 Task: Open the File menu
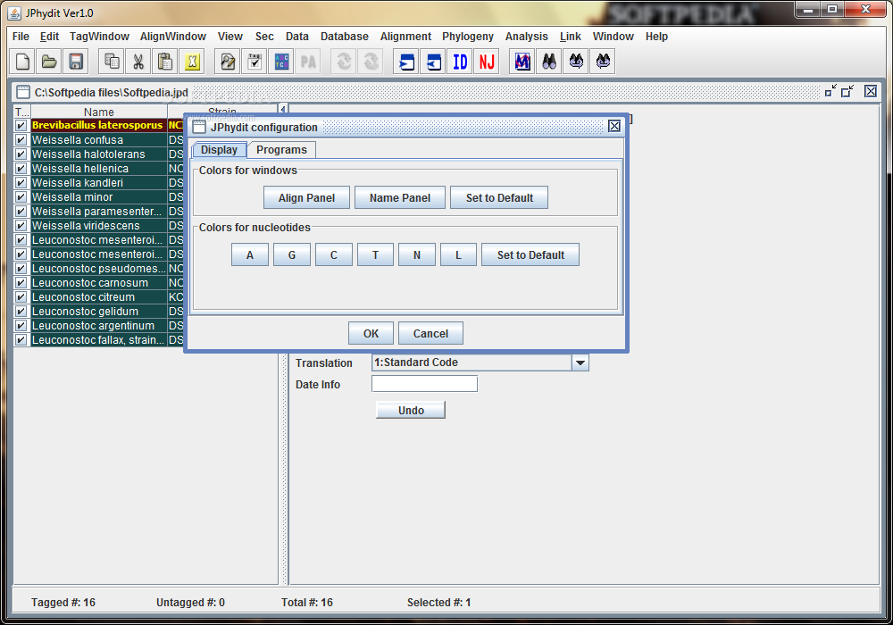pyautogui.click(x=21, y=37)
